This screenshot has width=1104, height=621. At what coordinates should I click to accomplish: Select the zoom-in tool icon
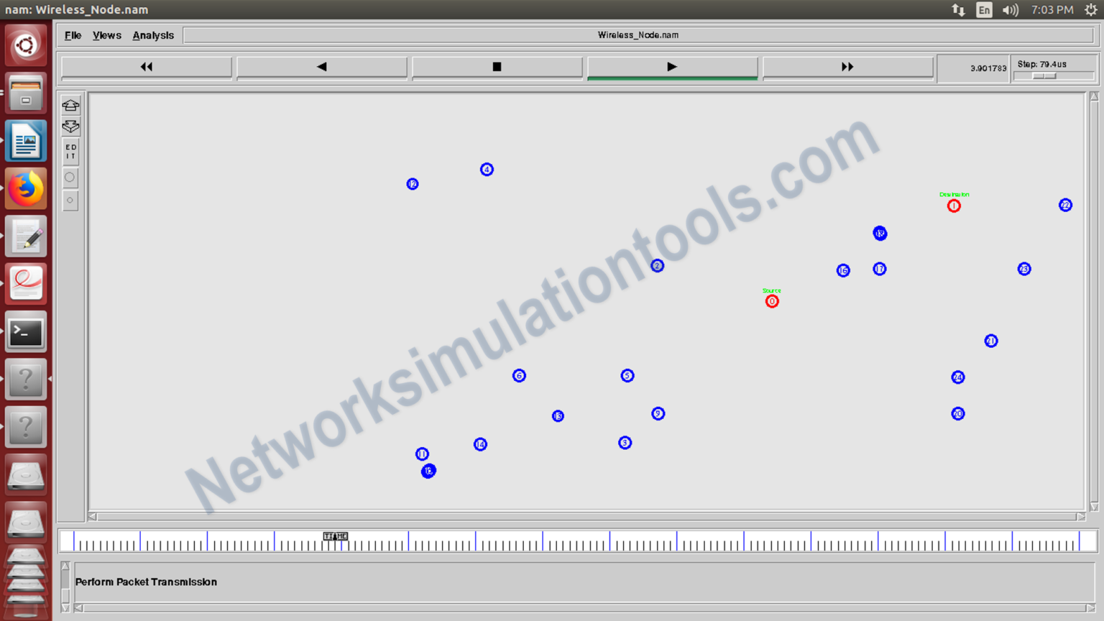click(x=70, y=105)
